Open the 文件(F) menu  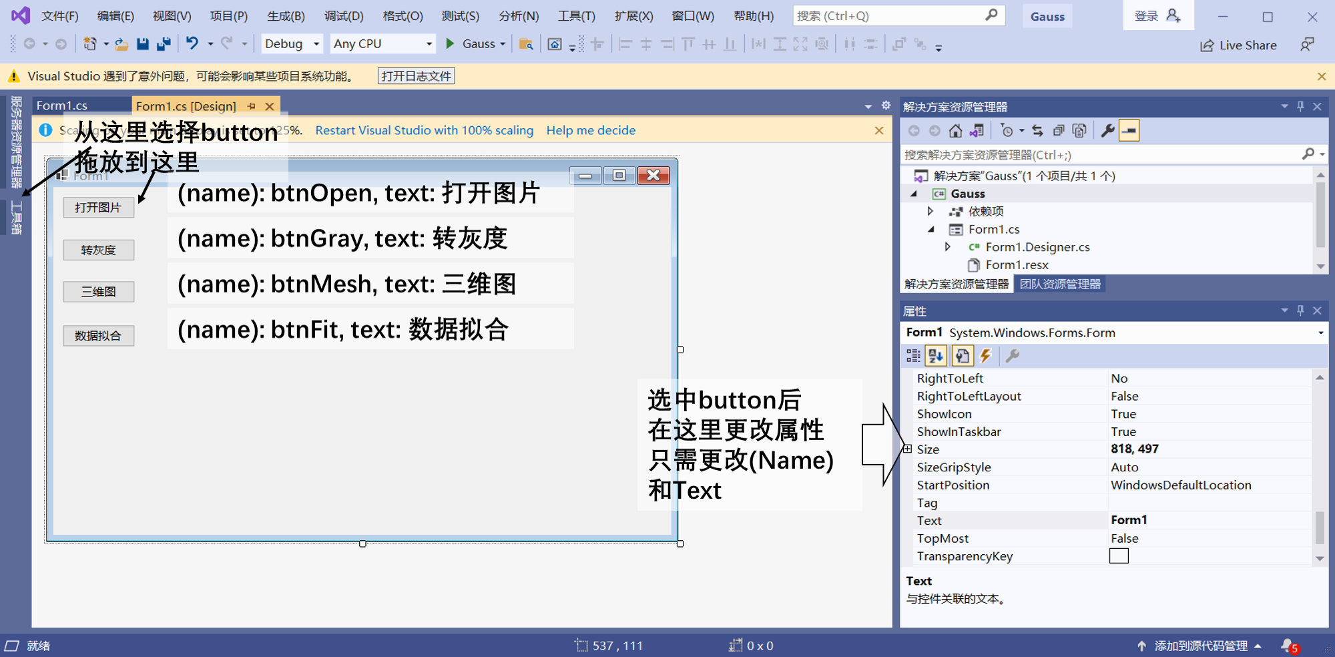coord(60,16)
